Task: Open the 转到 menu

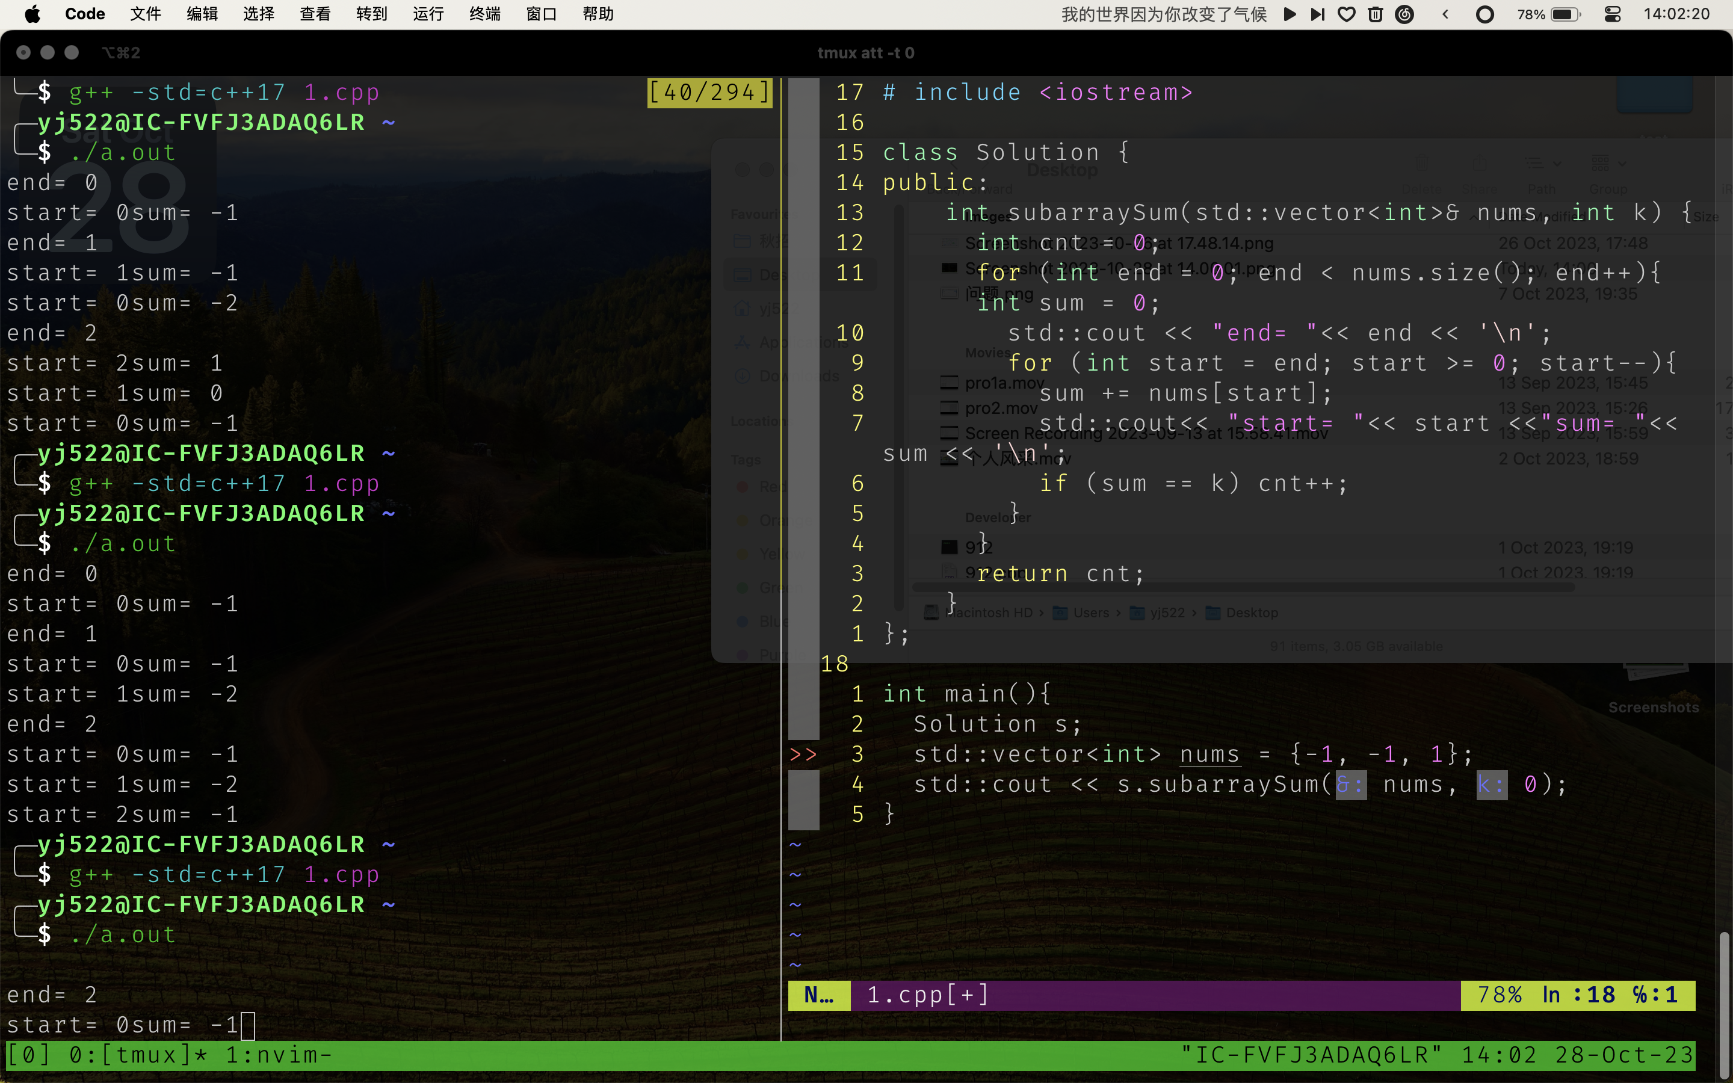Action: tap(372, 14)
